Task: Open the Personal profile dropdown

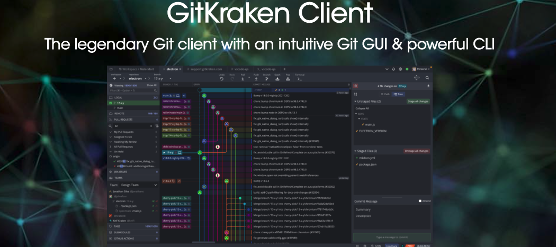Action: click(421, 69)
